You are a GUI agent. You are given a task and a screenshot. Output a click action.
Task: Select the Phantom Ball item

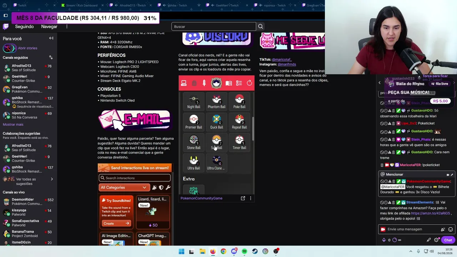[216, 102]
